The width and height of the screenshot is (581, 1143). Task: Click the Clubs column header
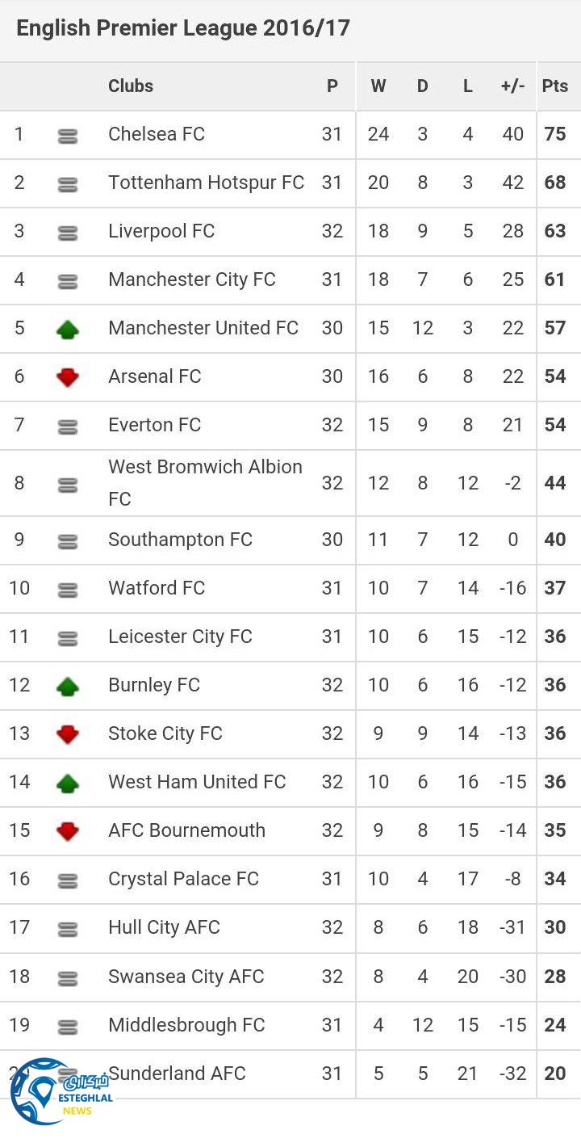point(131,86)
